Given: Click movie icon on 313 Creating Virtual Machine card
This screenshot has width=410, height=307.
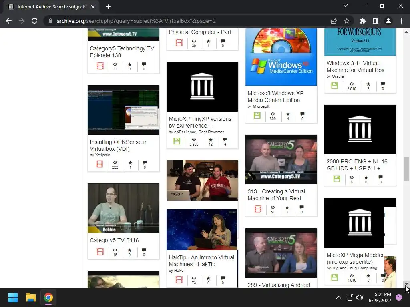Looking at the screenshot, I should tap(258, 209).
